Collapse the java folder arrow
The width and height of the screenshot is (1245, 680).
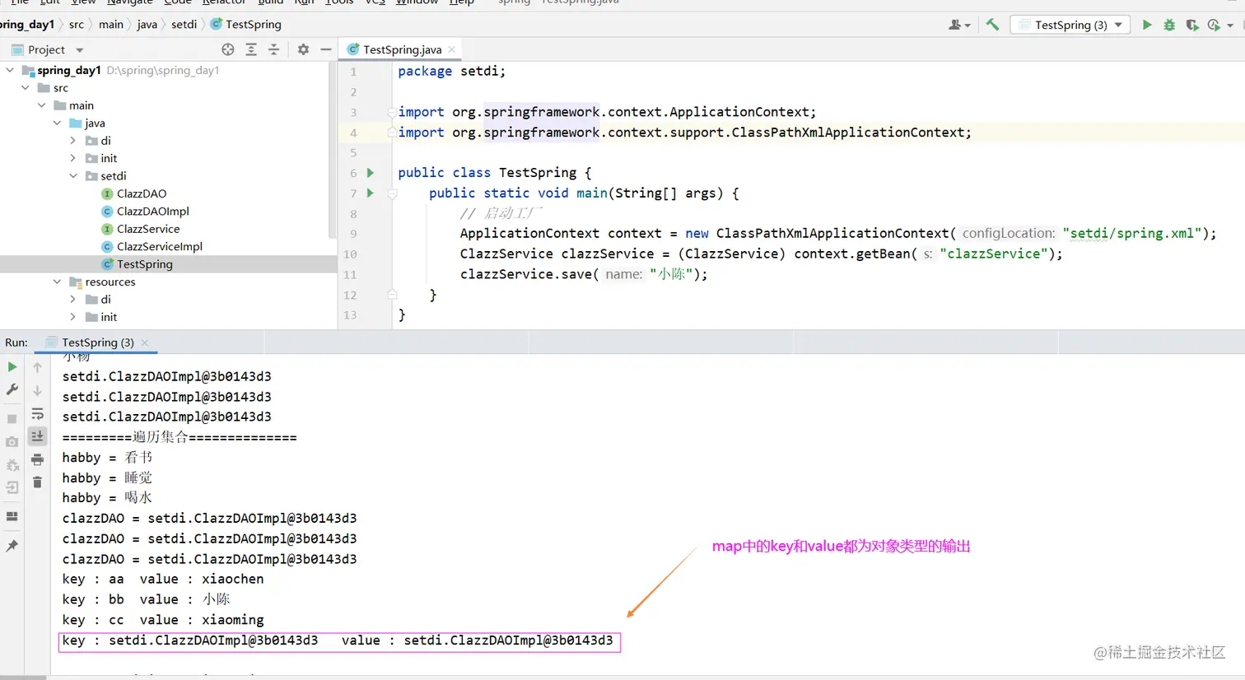point(57,123)
